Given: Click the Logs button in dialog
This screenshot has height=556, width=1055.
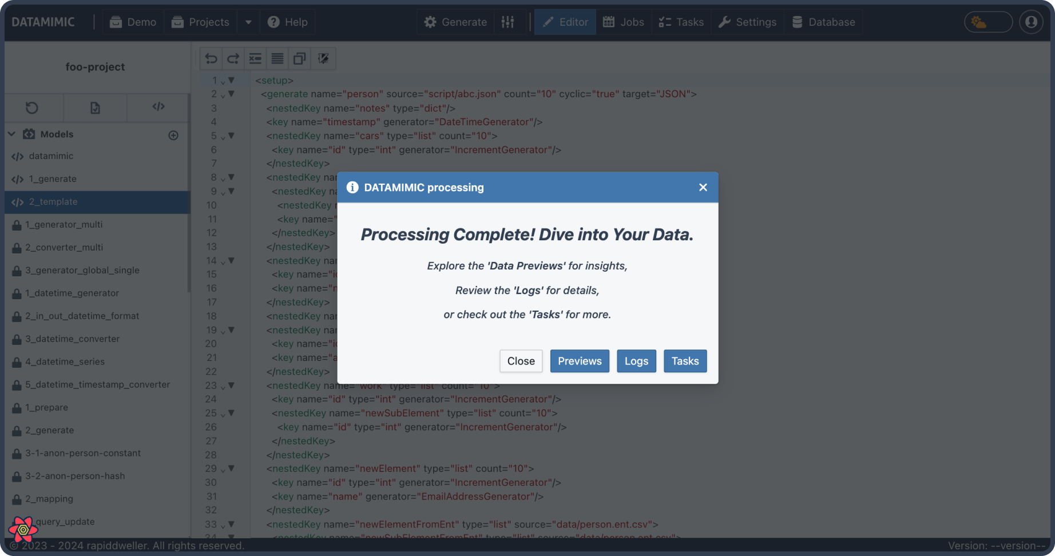Looking at the screenshot, I should tap(636, 361).
